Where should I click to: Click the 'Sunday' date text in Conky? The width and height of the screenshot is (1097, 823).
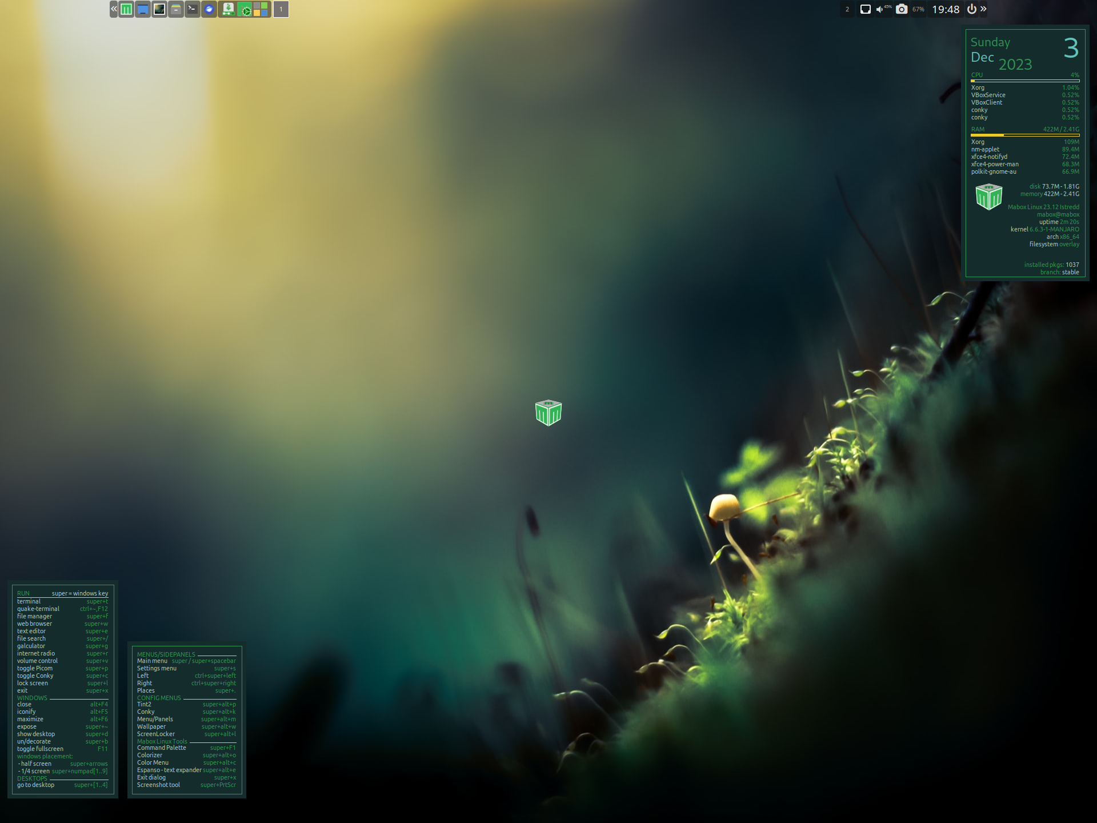point(990,42)
